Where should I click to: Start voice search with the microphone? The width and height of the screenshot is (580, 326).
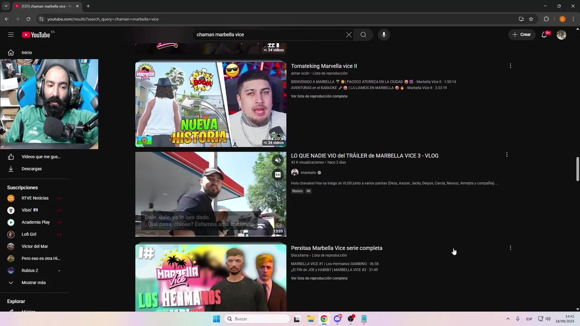384,35
